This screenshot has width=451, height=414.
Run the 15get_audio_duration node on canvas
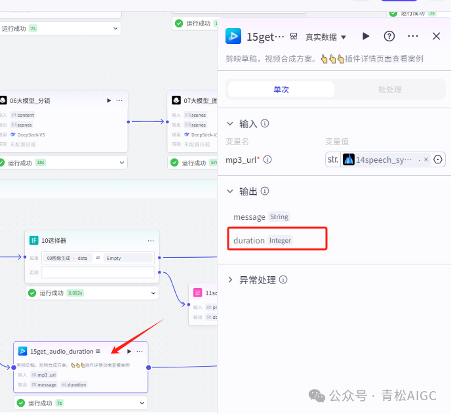click(x=129, y=351)
